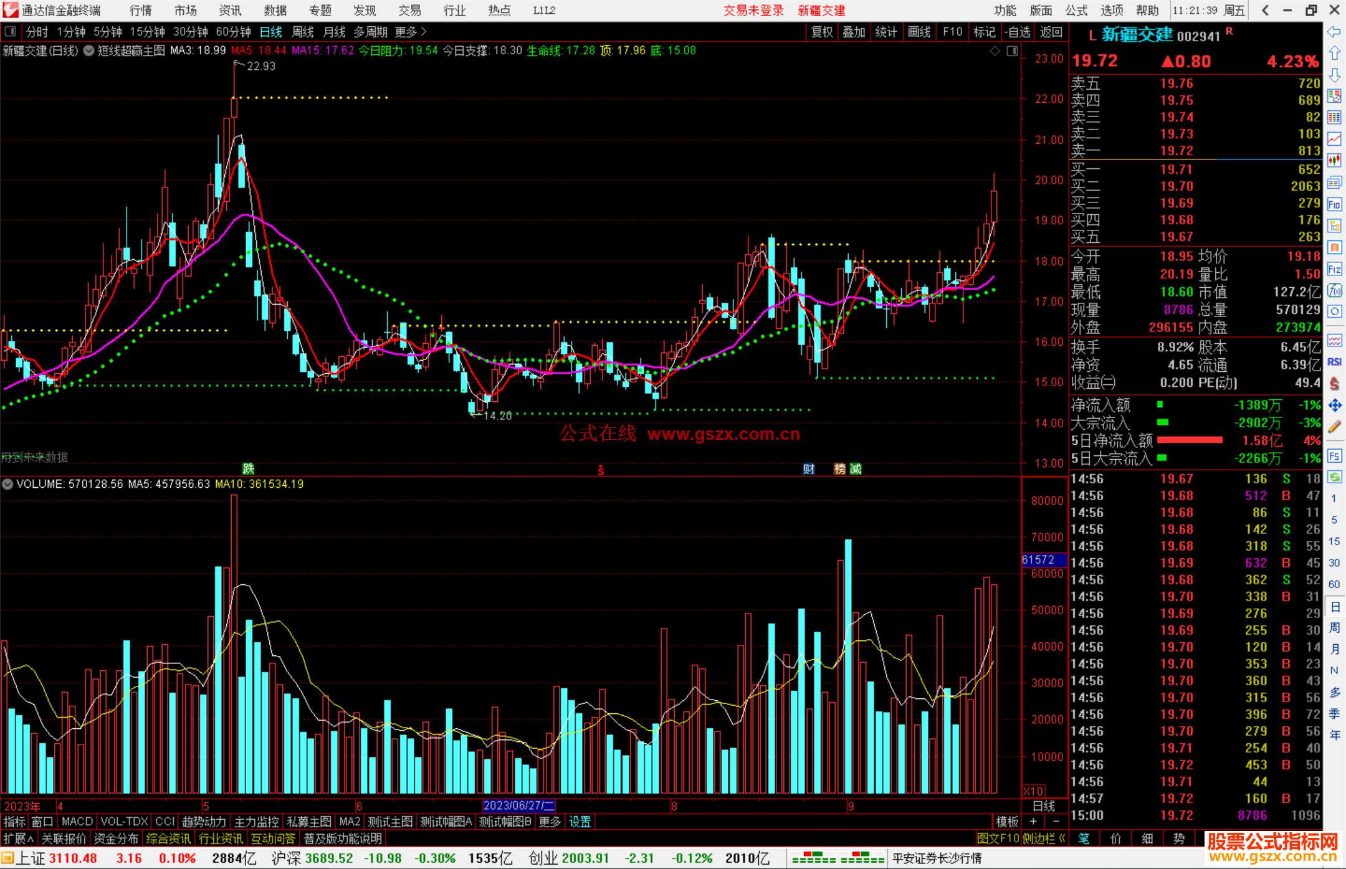Click the candlestick chart icon in sidebar

1334,161
